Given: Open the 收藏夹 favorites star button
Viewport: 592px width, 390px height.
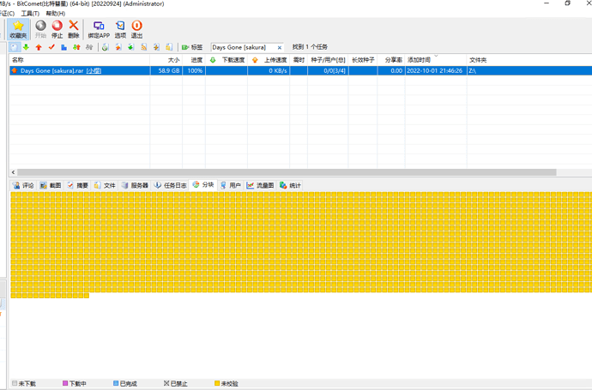Looking at the screenshot, I should point(18,29).
